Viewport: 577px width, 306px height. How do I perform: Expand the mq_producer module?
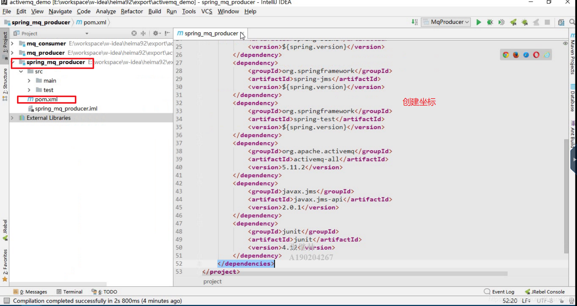tap(12, 53)
